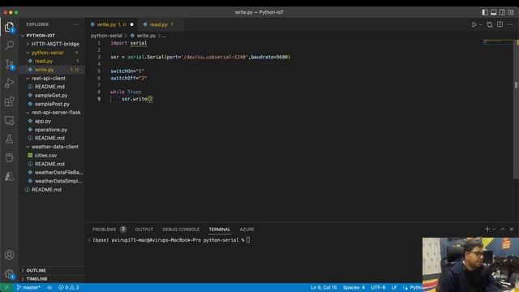
Task: Open samplePost.py file
Action: tap(52, 104)
